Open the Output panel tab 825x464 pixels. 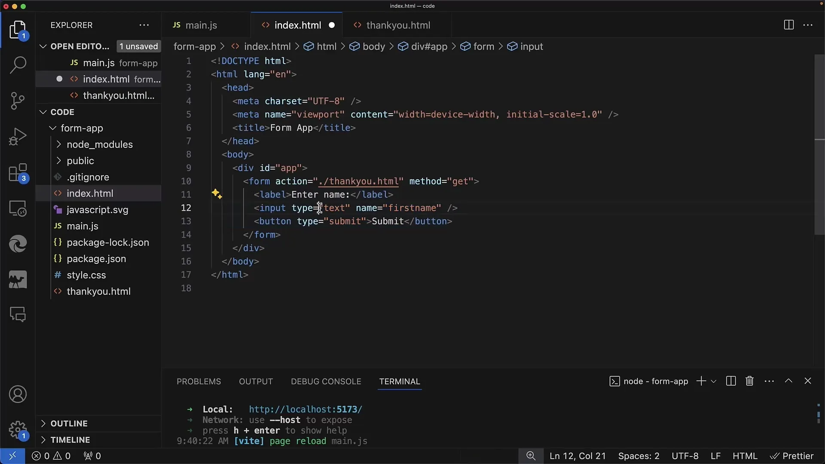tap(256, 382)
